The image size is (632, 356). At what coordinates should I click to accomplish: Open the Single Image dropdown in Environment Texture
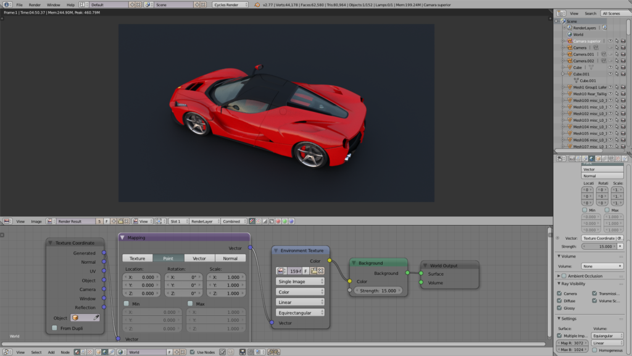[x=300, y=281]
